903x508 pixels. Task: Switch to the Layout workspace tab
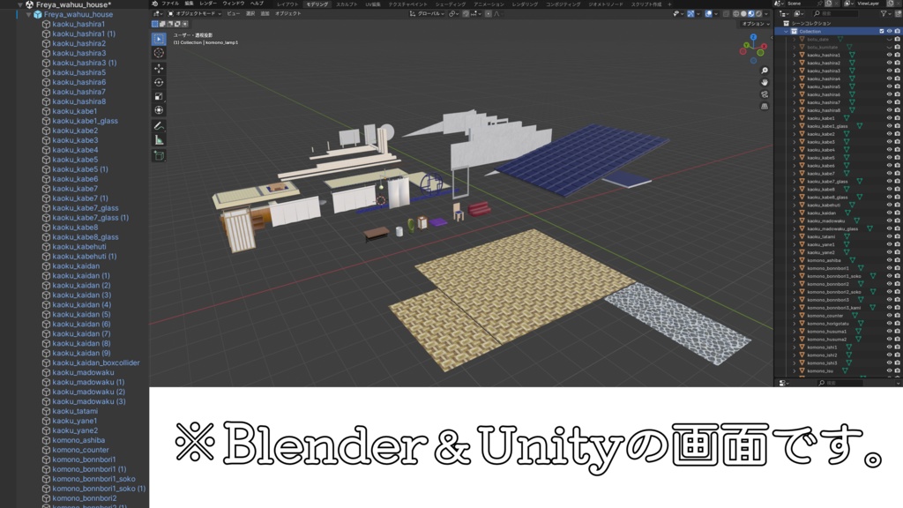click(x=287, y=4)
